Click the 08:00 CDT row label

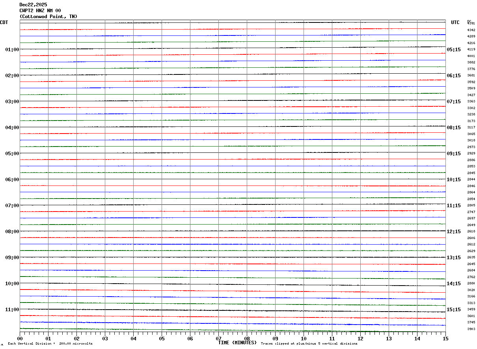coord(12,232)
